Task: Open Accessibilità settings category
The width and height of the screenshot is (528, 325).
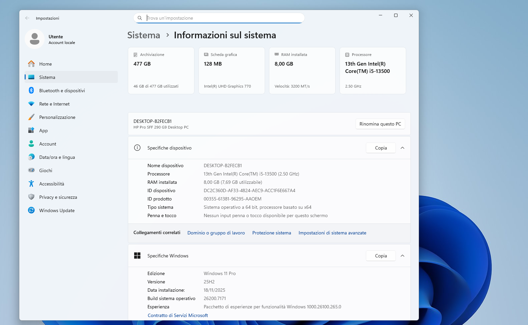Action: 71,183
